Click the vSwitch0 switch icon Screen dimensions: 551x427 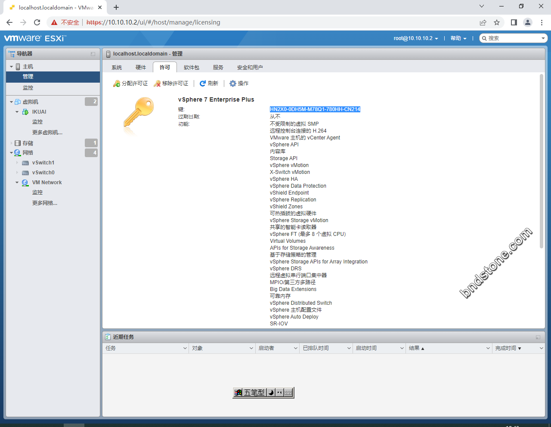click(x=25, y=173)
